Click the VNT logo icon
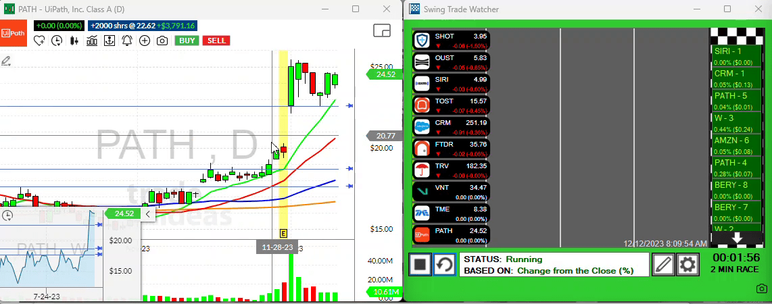This screenshot has width=772, height=304. coord(423,192)
